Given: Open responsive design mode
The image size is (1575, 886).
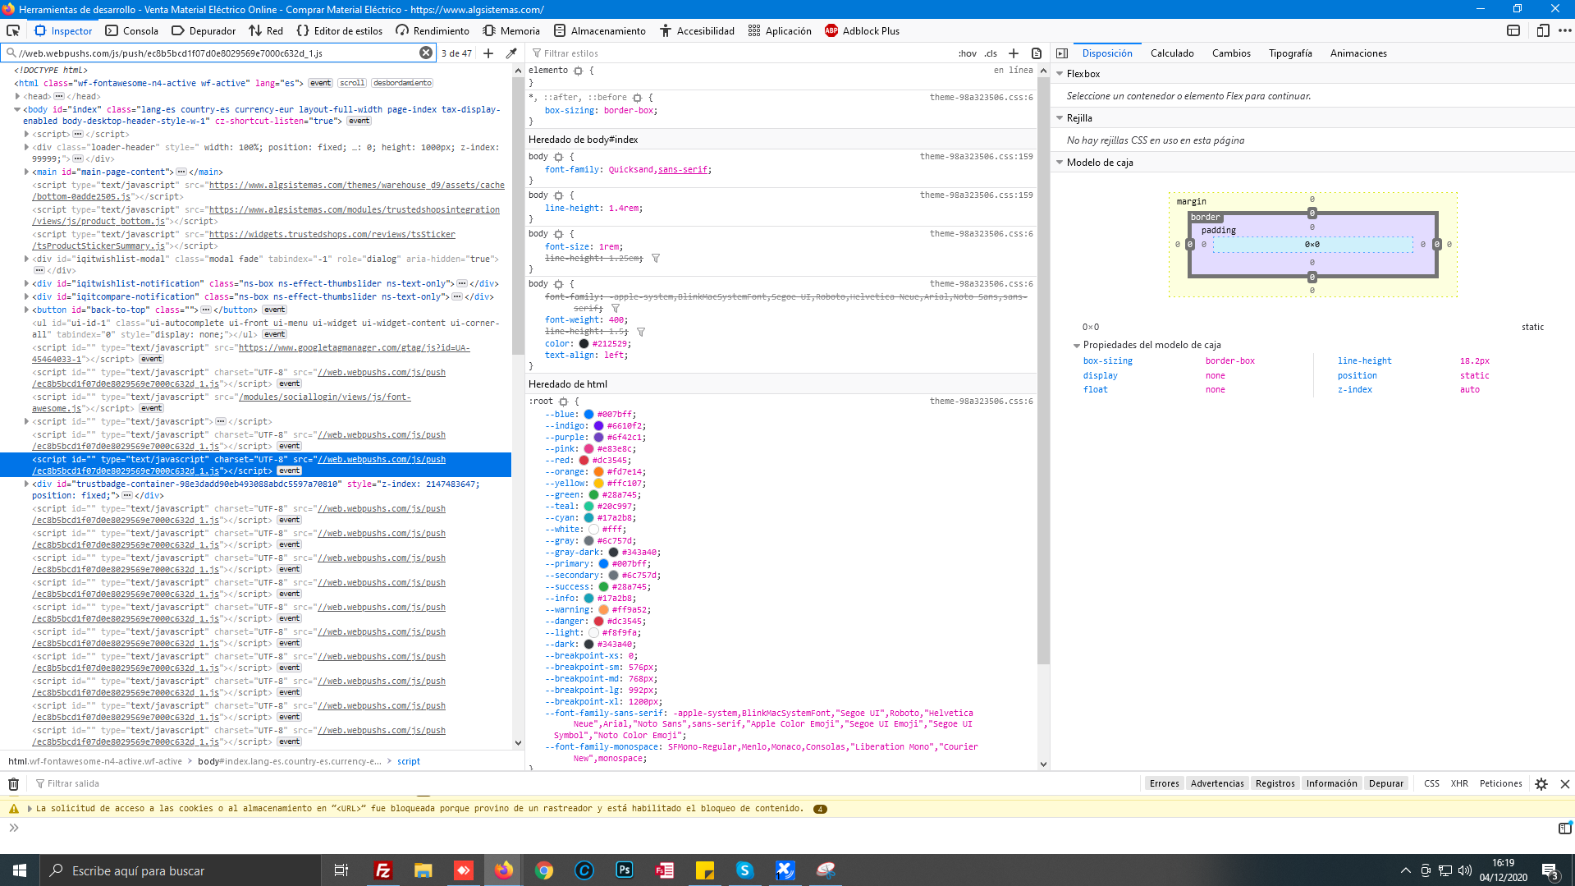Looking at the screenshot, I should click(x=1542, y=30).
